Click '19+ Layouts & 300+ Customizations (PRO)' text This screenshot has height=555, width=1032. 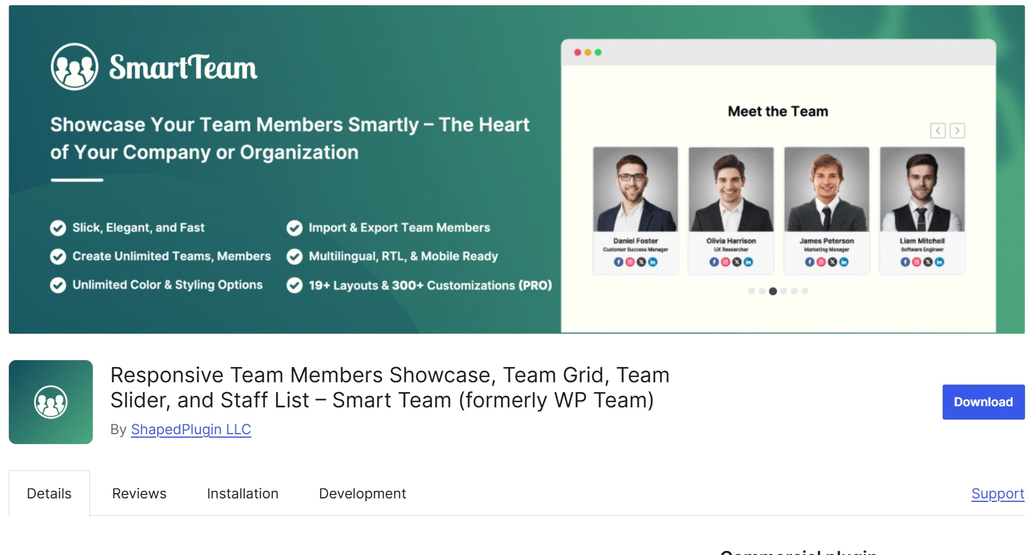[430, 285]
